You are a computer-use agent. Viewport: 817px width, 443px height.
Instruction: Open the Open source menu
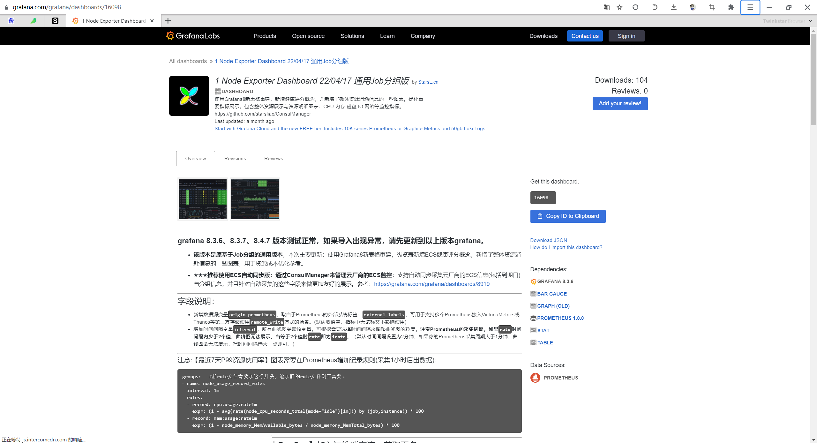(x=308, y=36)
